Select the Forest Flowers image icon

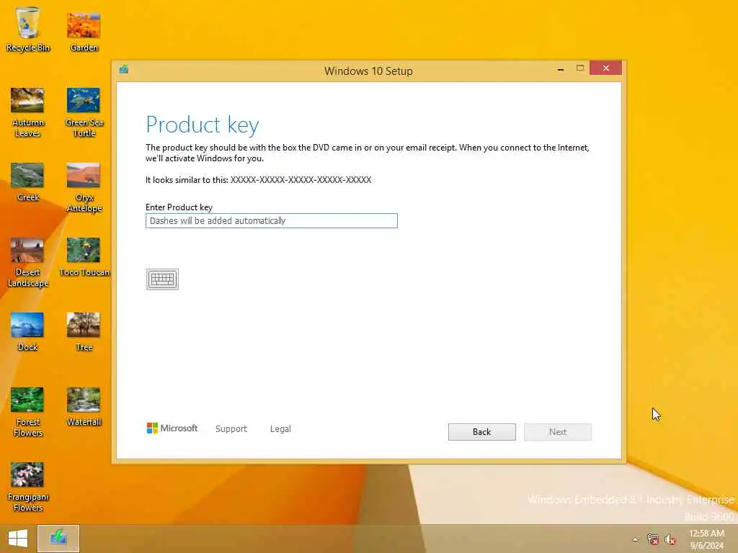[28, 412]
